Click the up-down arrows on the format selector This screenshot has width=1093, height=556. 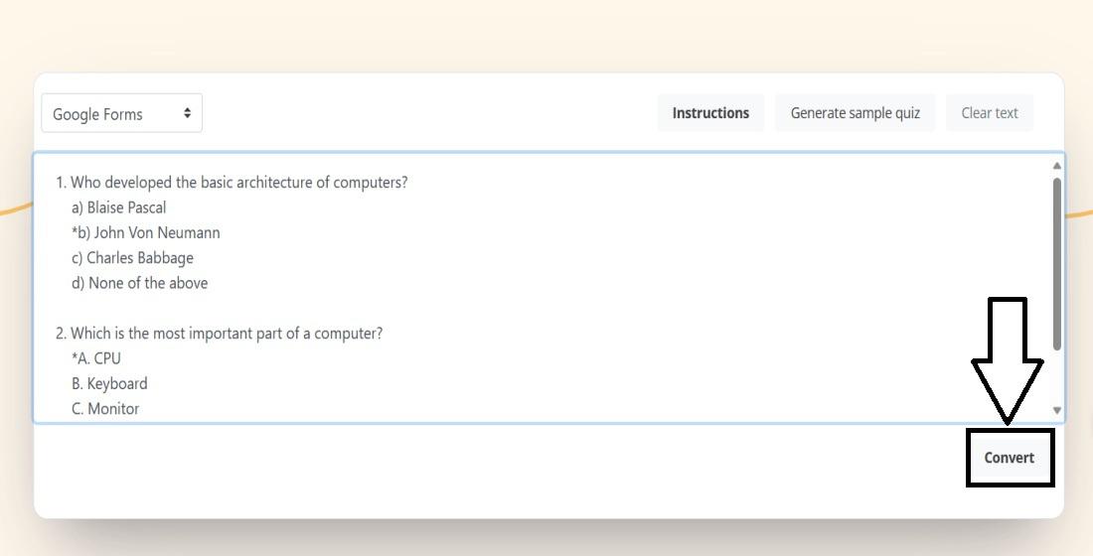[187, 113]
